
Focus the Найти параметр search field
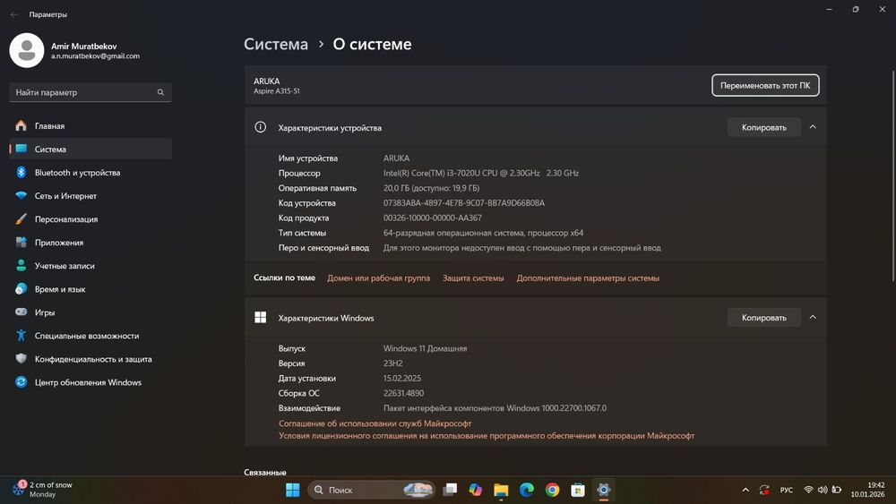(x=90, y=92)
